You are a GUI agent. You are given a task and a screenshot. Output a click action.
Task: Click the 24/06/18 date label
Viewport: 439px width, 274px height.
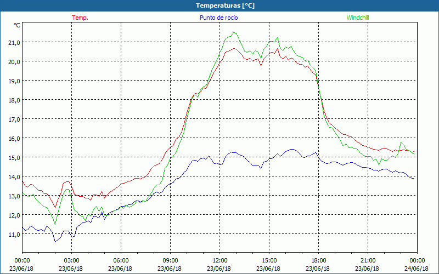click(417, 269)
